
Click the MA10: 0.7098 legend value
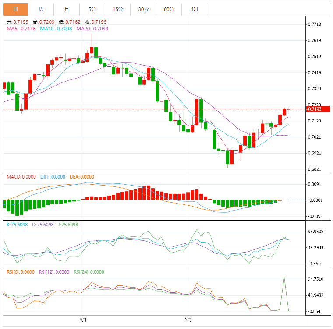click(56, 29)
